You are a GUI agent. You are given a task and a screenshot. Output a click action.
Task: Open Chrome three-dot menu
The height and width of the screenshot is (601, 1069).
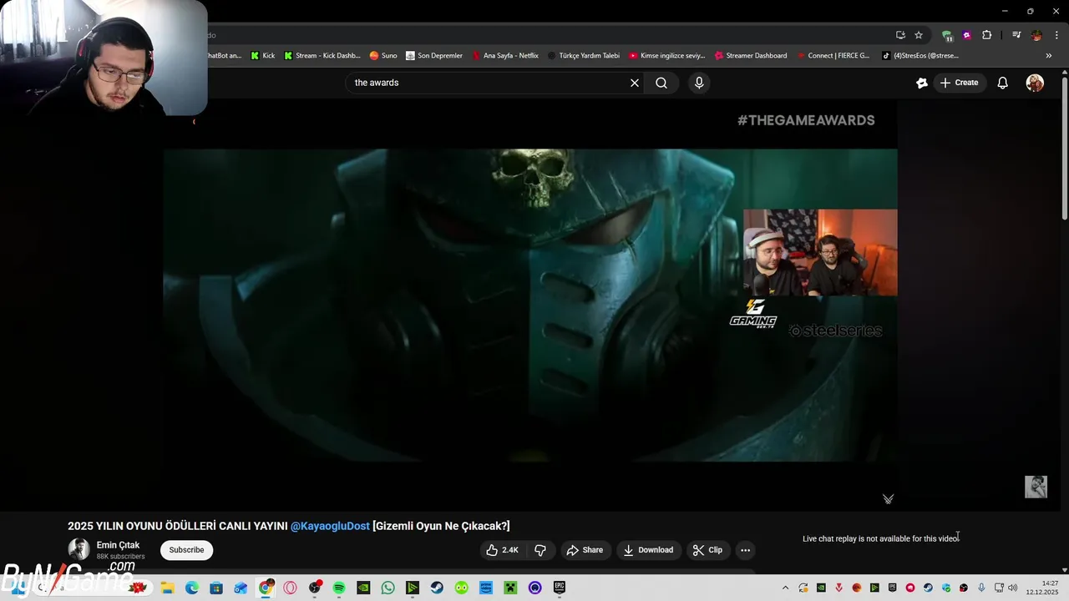pos(1056,35)
